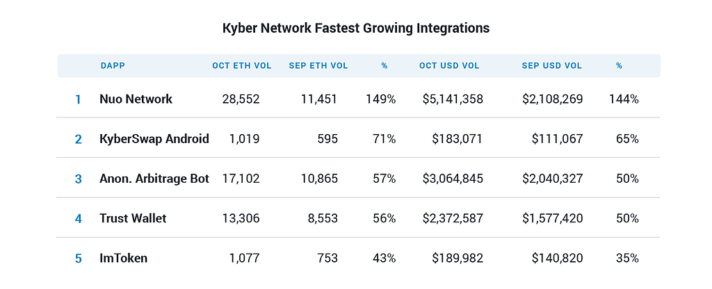Click rank number 1
The image size is (712, 289).
coord(78,99)
